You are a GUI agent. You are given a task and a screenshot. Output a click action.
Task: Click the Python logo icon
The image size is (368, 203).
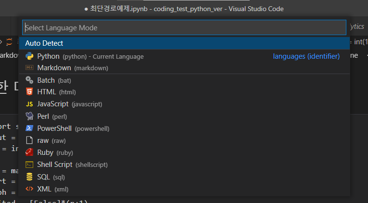coord(29,56)
